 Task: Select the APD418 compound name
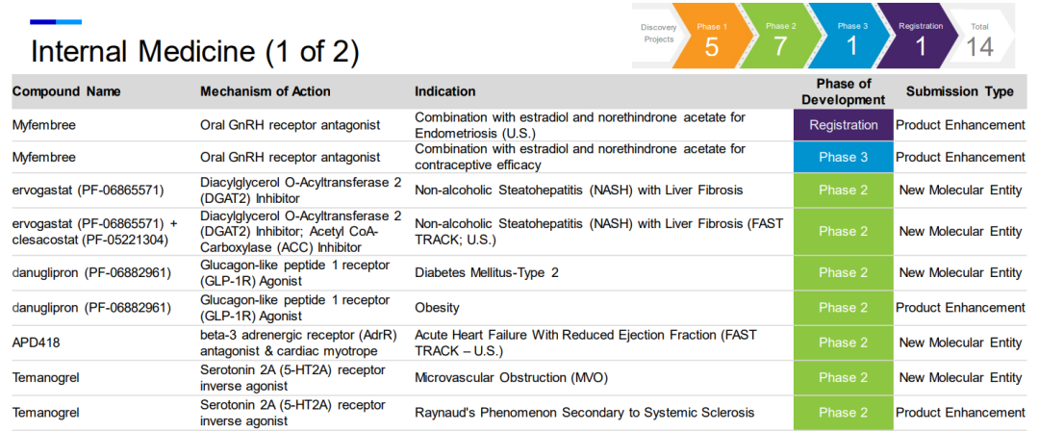coord(35,342)
